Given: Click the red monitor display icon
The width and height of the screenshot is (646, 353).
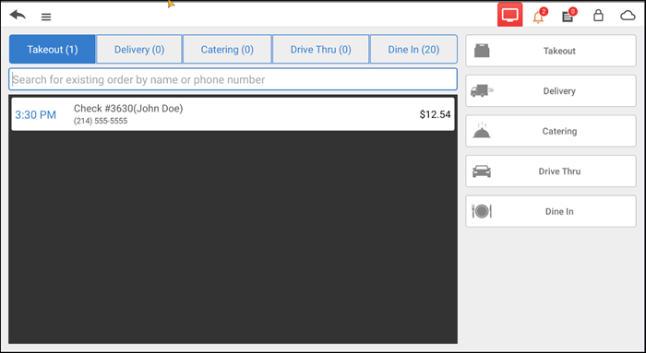Looking at the screenshot, I should pos(509,15).
